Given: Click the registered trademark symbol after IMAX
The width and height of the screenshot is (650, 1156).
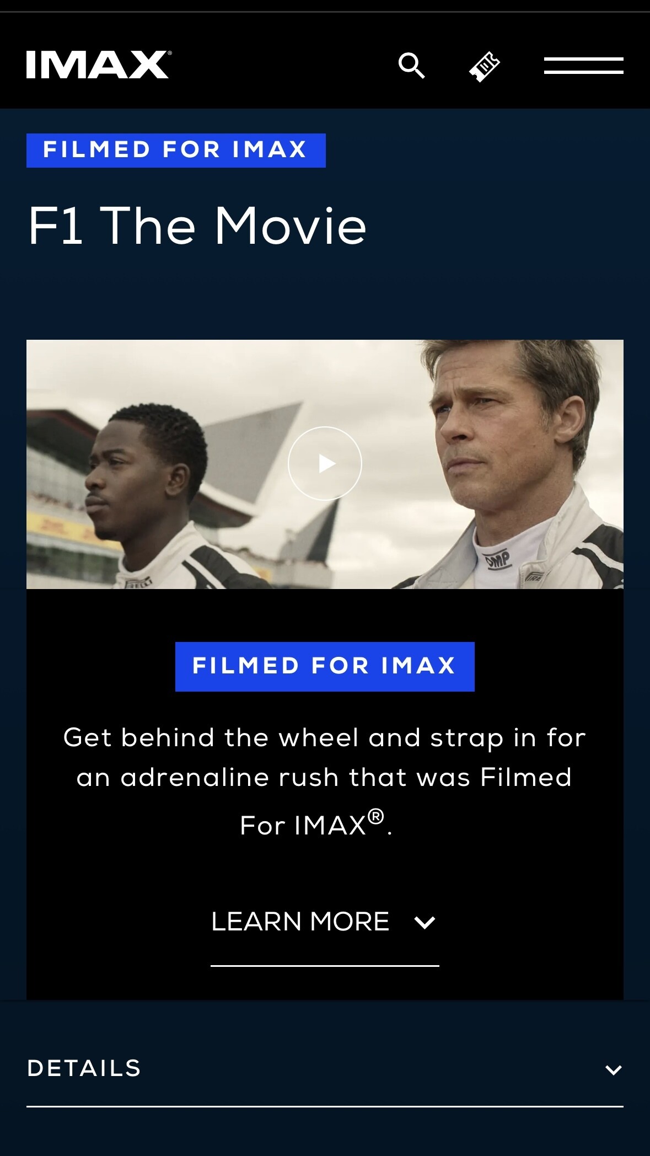Looking at the screenshot, I should 376,816.
